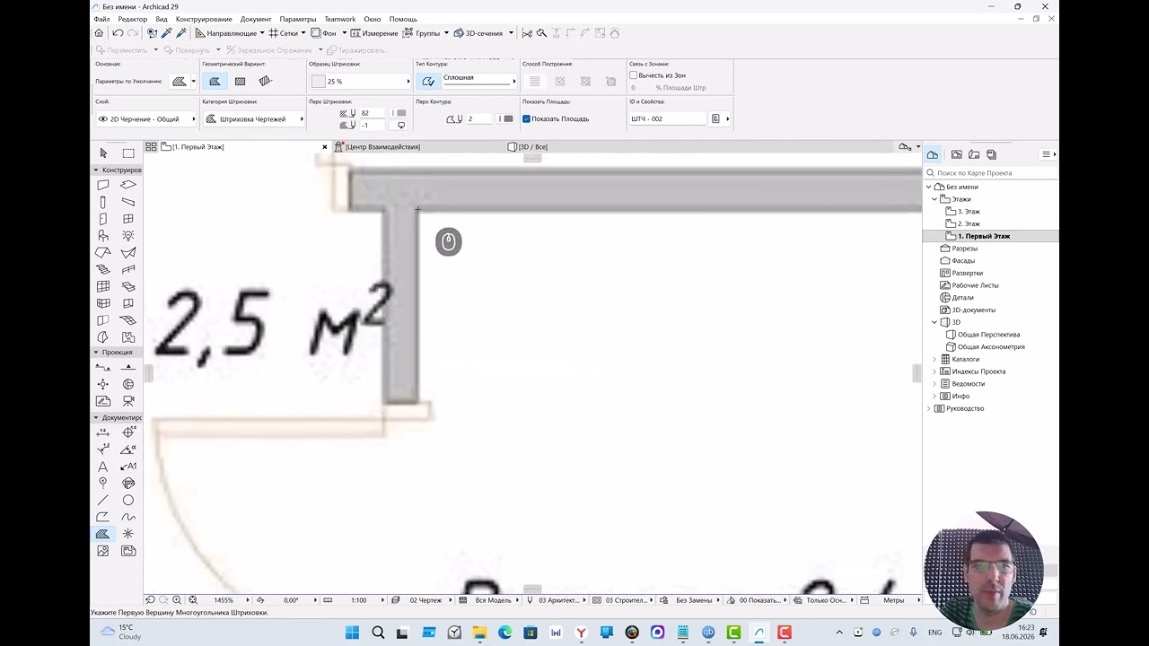Open the Конструирование menu
Screen dimensions: 1149x646
click(204, 19)
